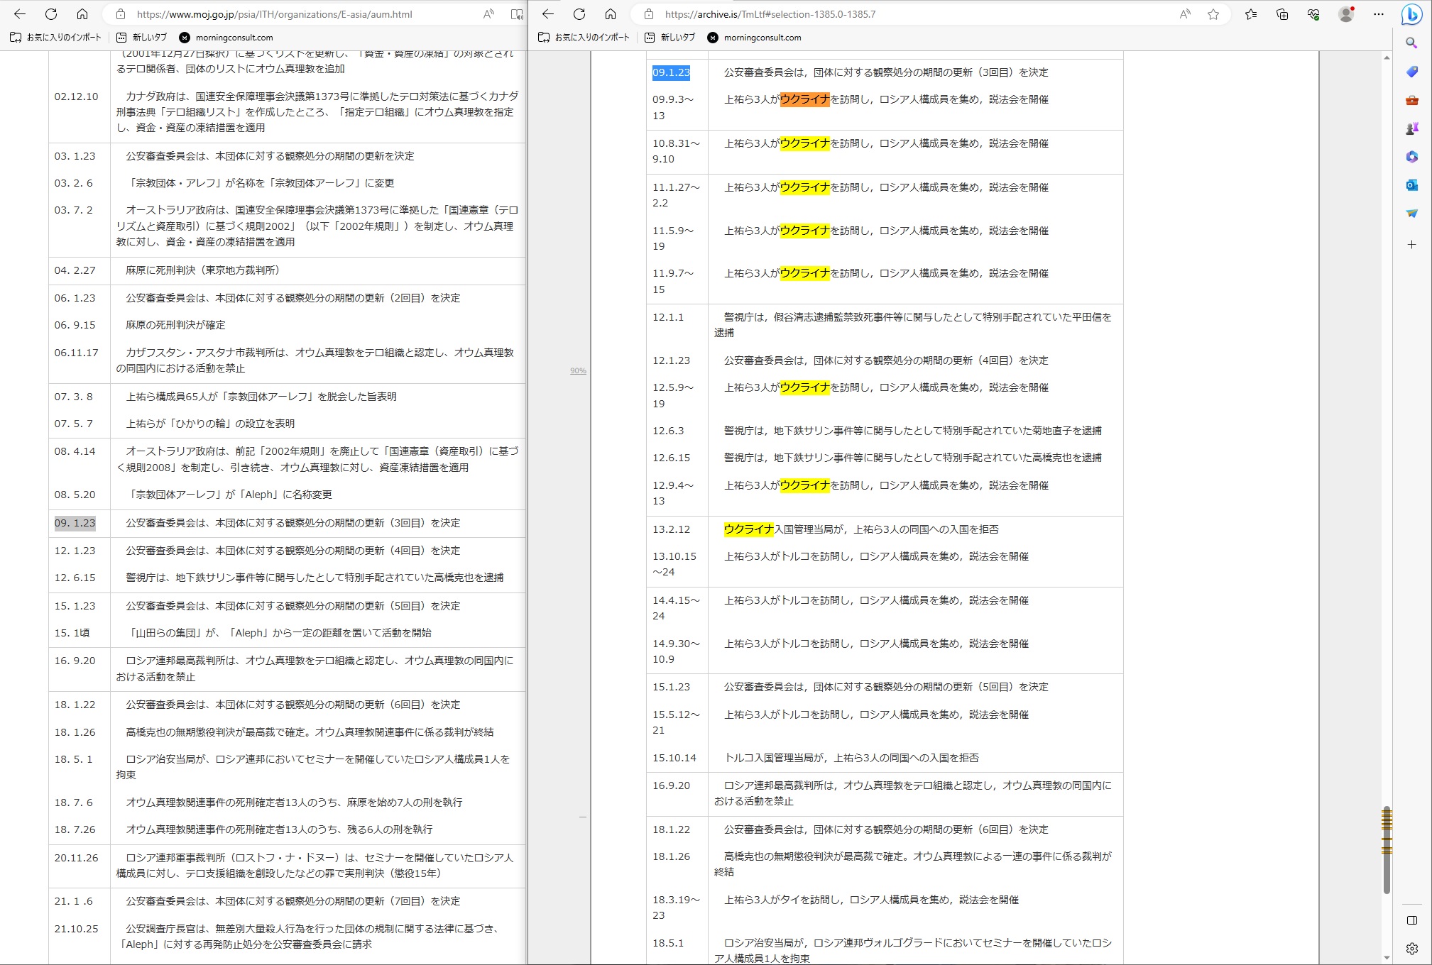Open the morningconsult.com bookmark in the left window
The image size is (1432, 965).
point(226,38)
